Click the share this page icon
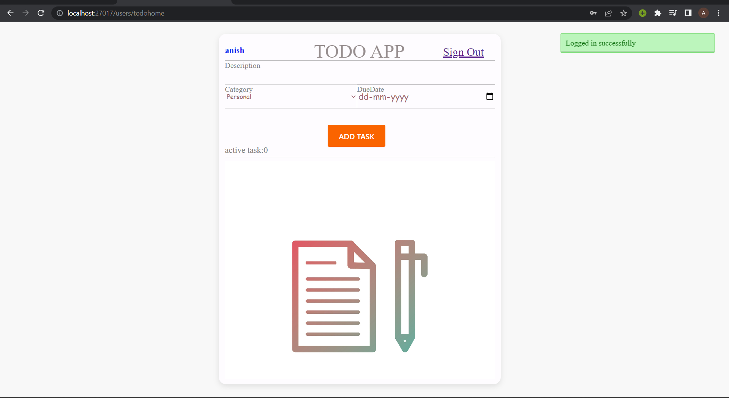The height and width of the screenshot is (398, 729). pos(608,13)
